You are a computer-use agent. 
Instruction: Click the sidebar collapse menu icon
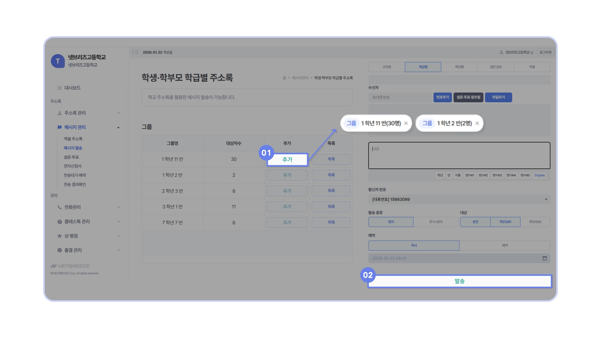tap(135, 52)
